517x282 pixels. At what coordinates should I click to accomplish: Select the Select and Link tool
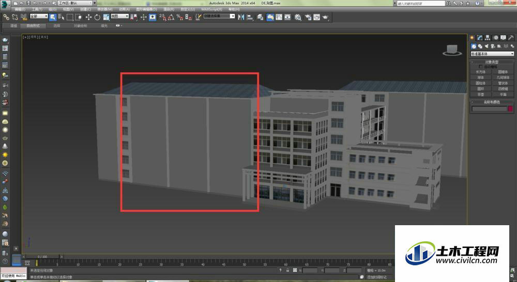[x=6, y=17]
